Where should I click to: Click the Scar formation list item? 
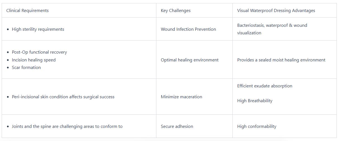26,68
